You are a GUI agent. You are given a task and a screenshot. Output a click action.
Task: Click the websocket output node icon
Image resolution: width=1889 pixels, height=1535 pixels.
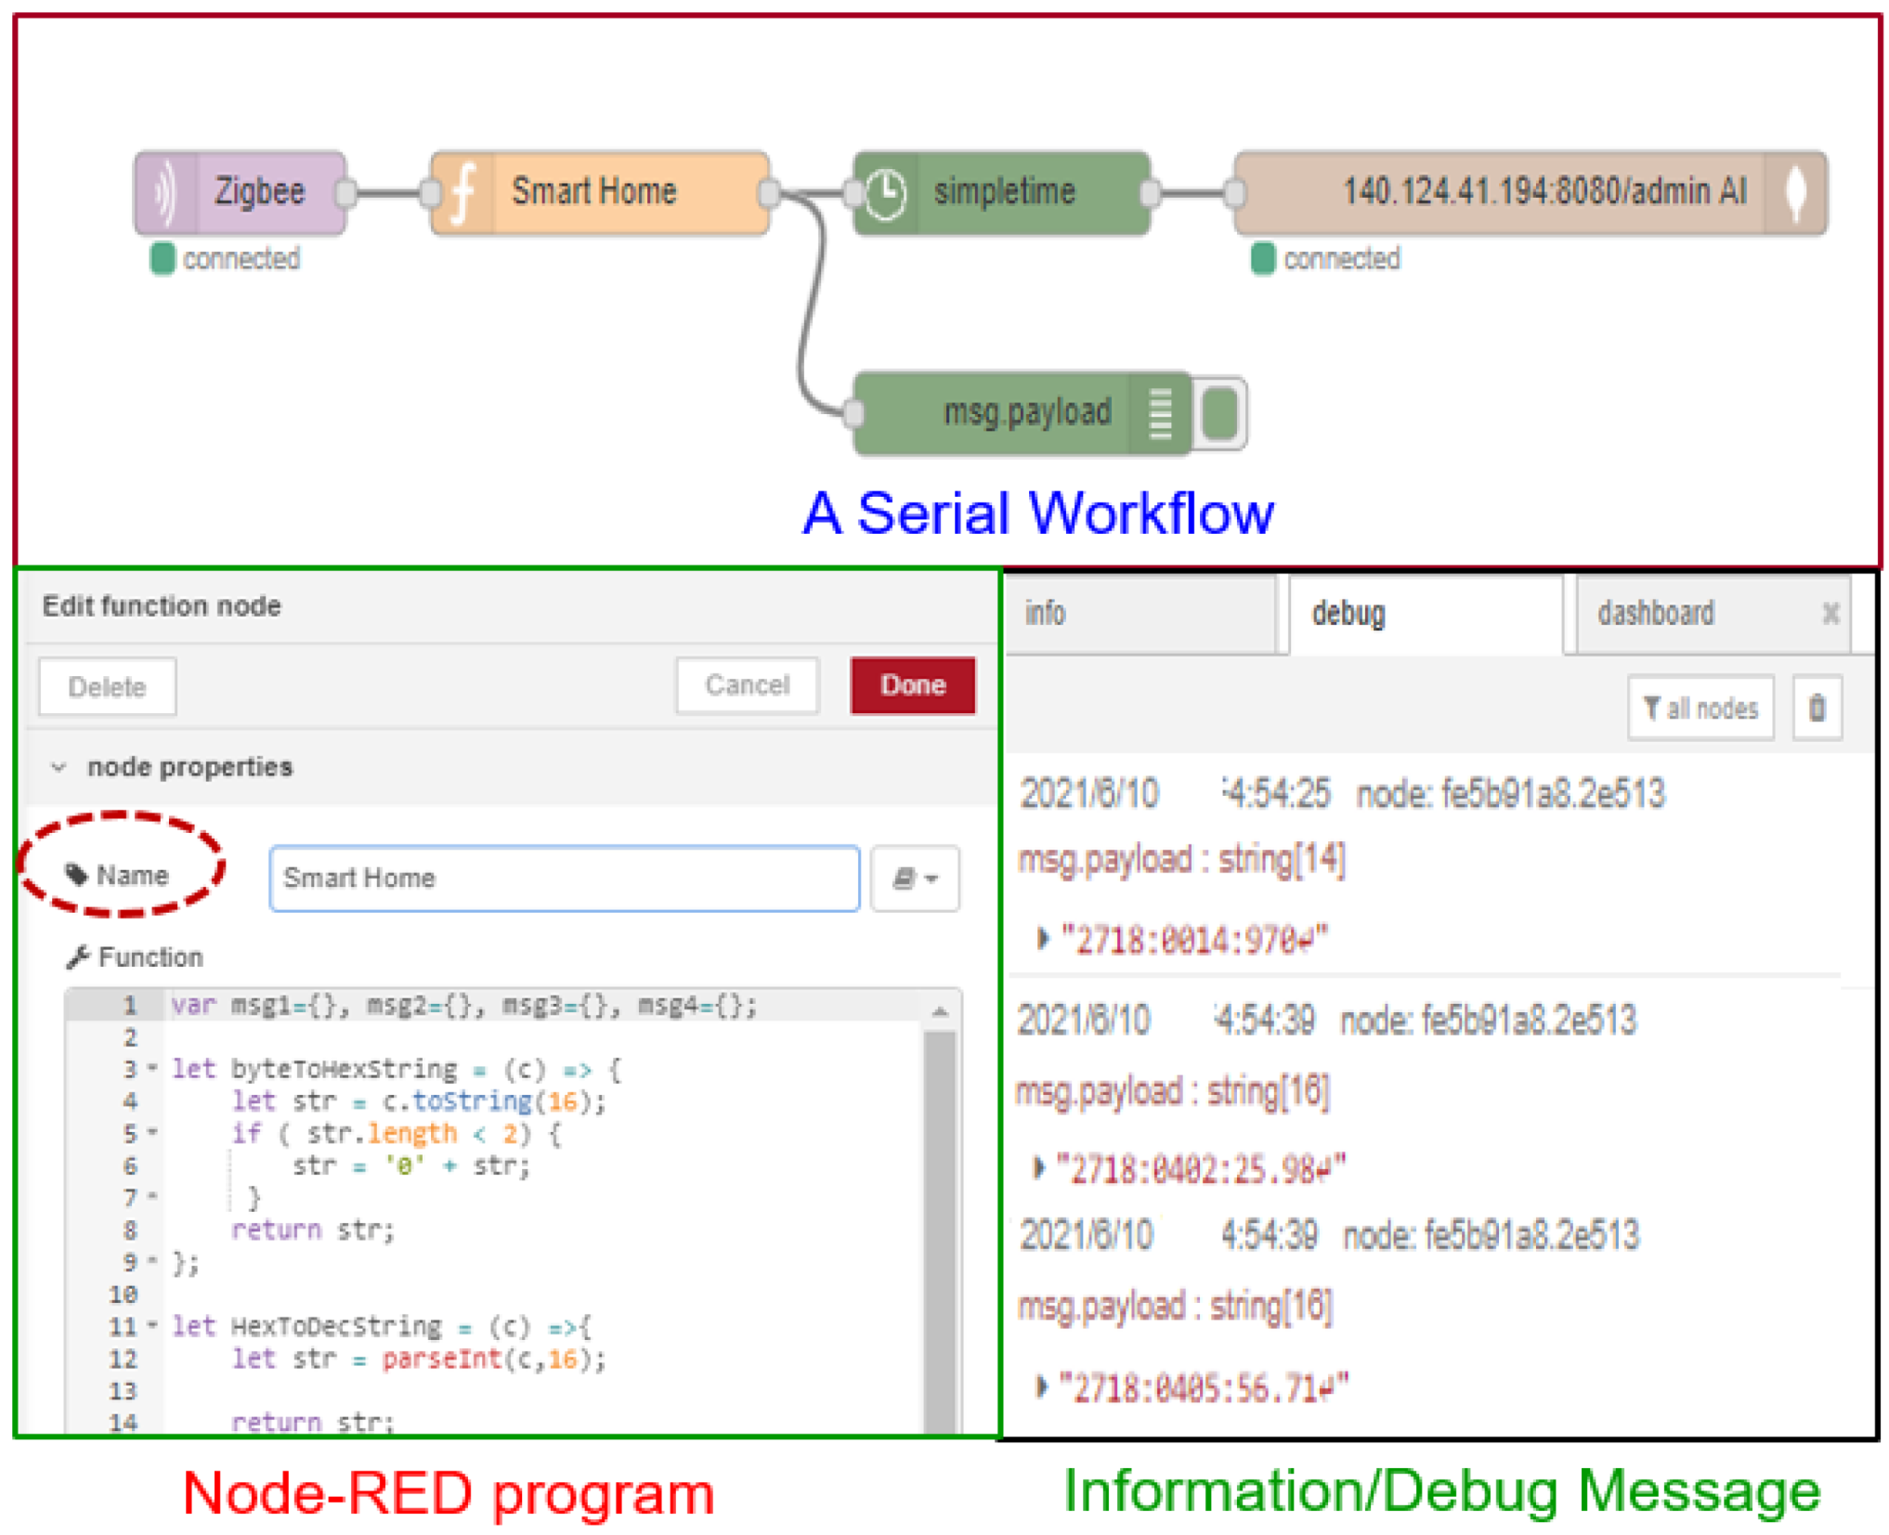coord(1796,193)
